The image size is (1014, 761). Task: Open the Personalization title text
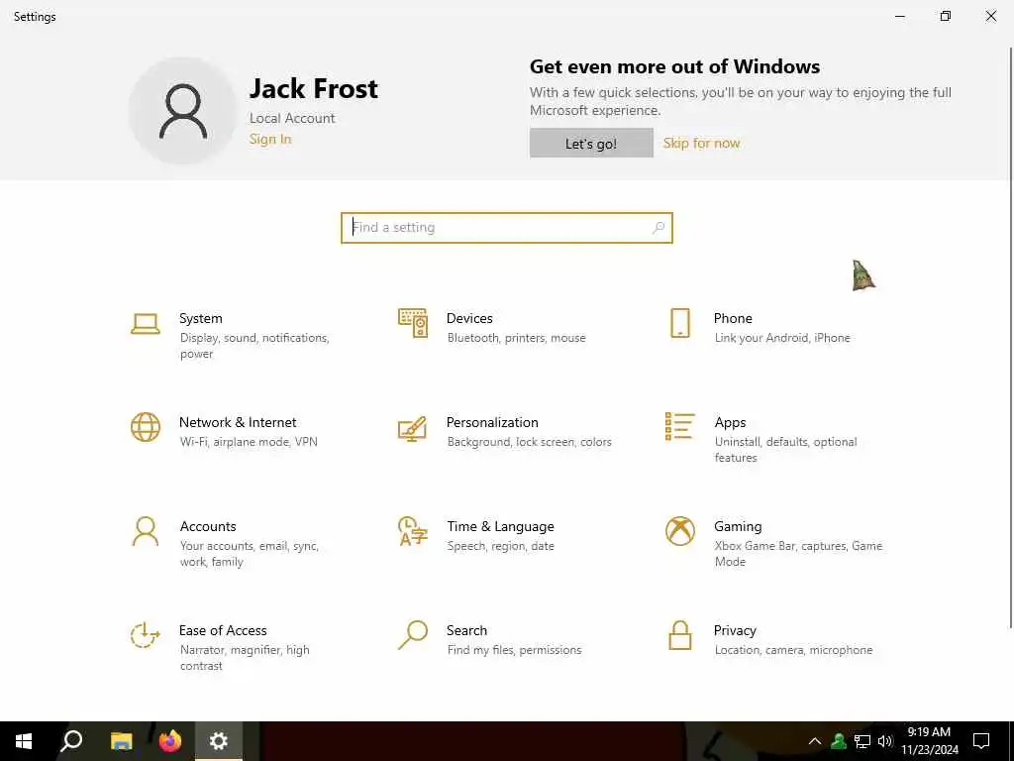point(492,422)
